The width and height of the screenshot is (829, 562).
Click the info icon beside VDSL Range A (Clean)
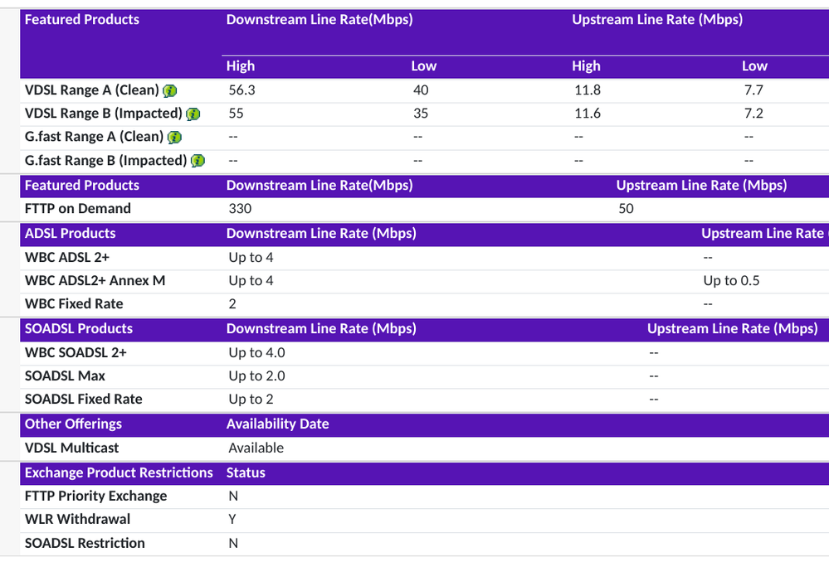(x=170, y=90)
